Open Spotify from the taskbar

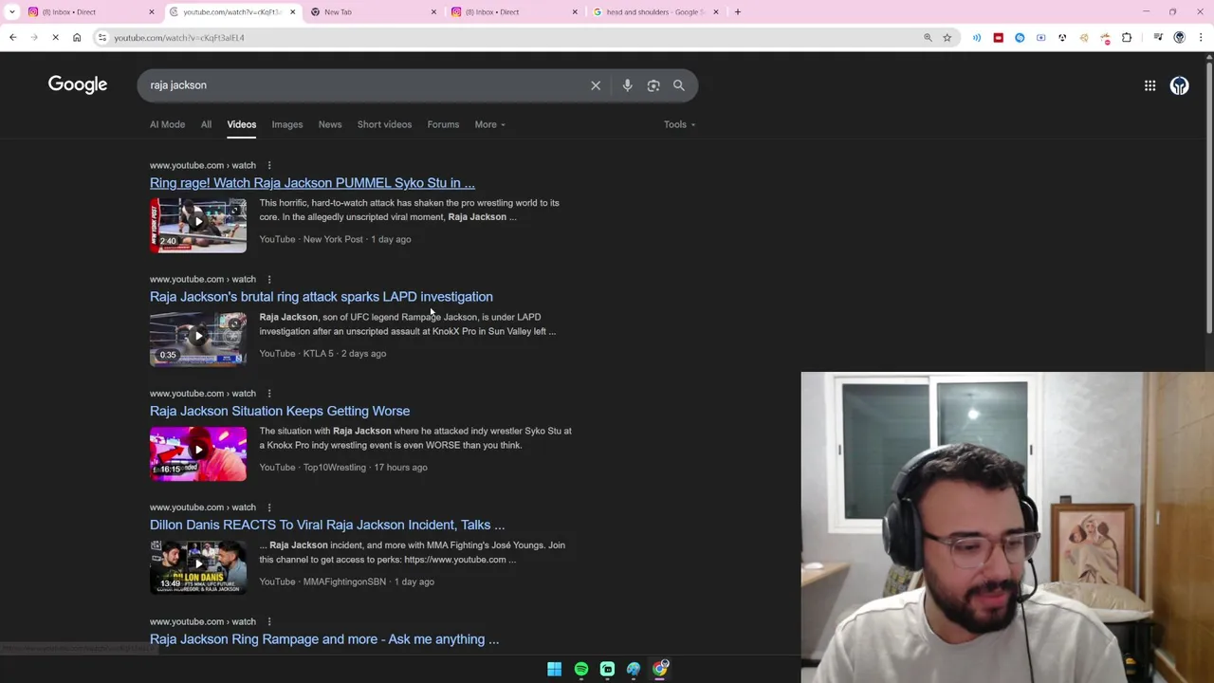pyautogui.click(x=580, y=669)
